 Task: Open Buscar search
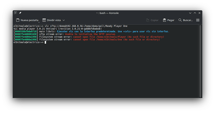185,20
